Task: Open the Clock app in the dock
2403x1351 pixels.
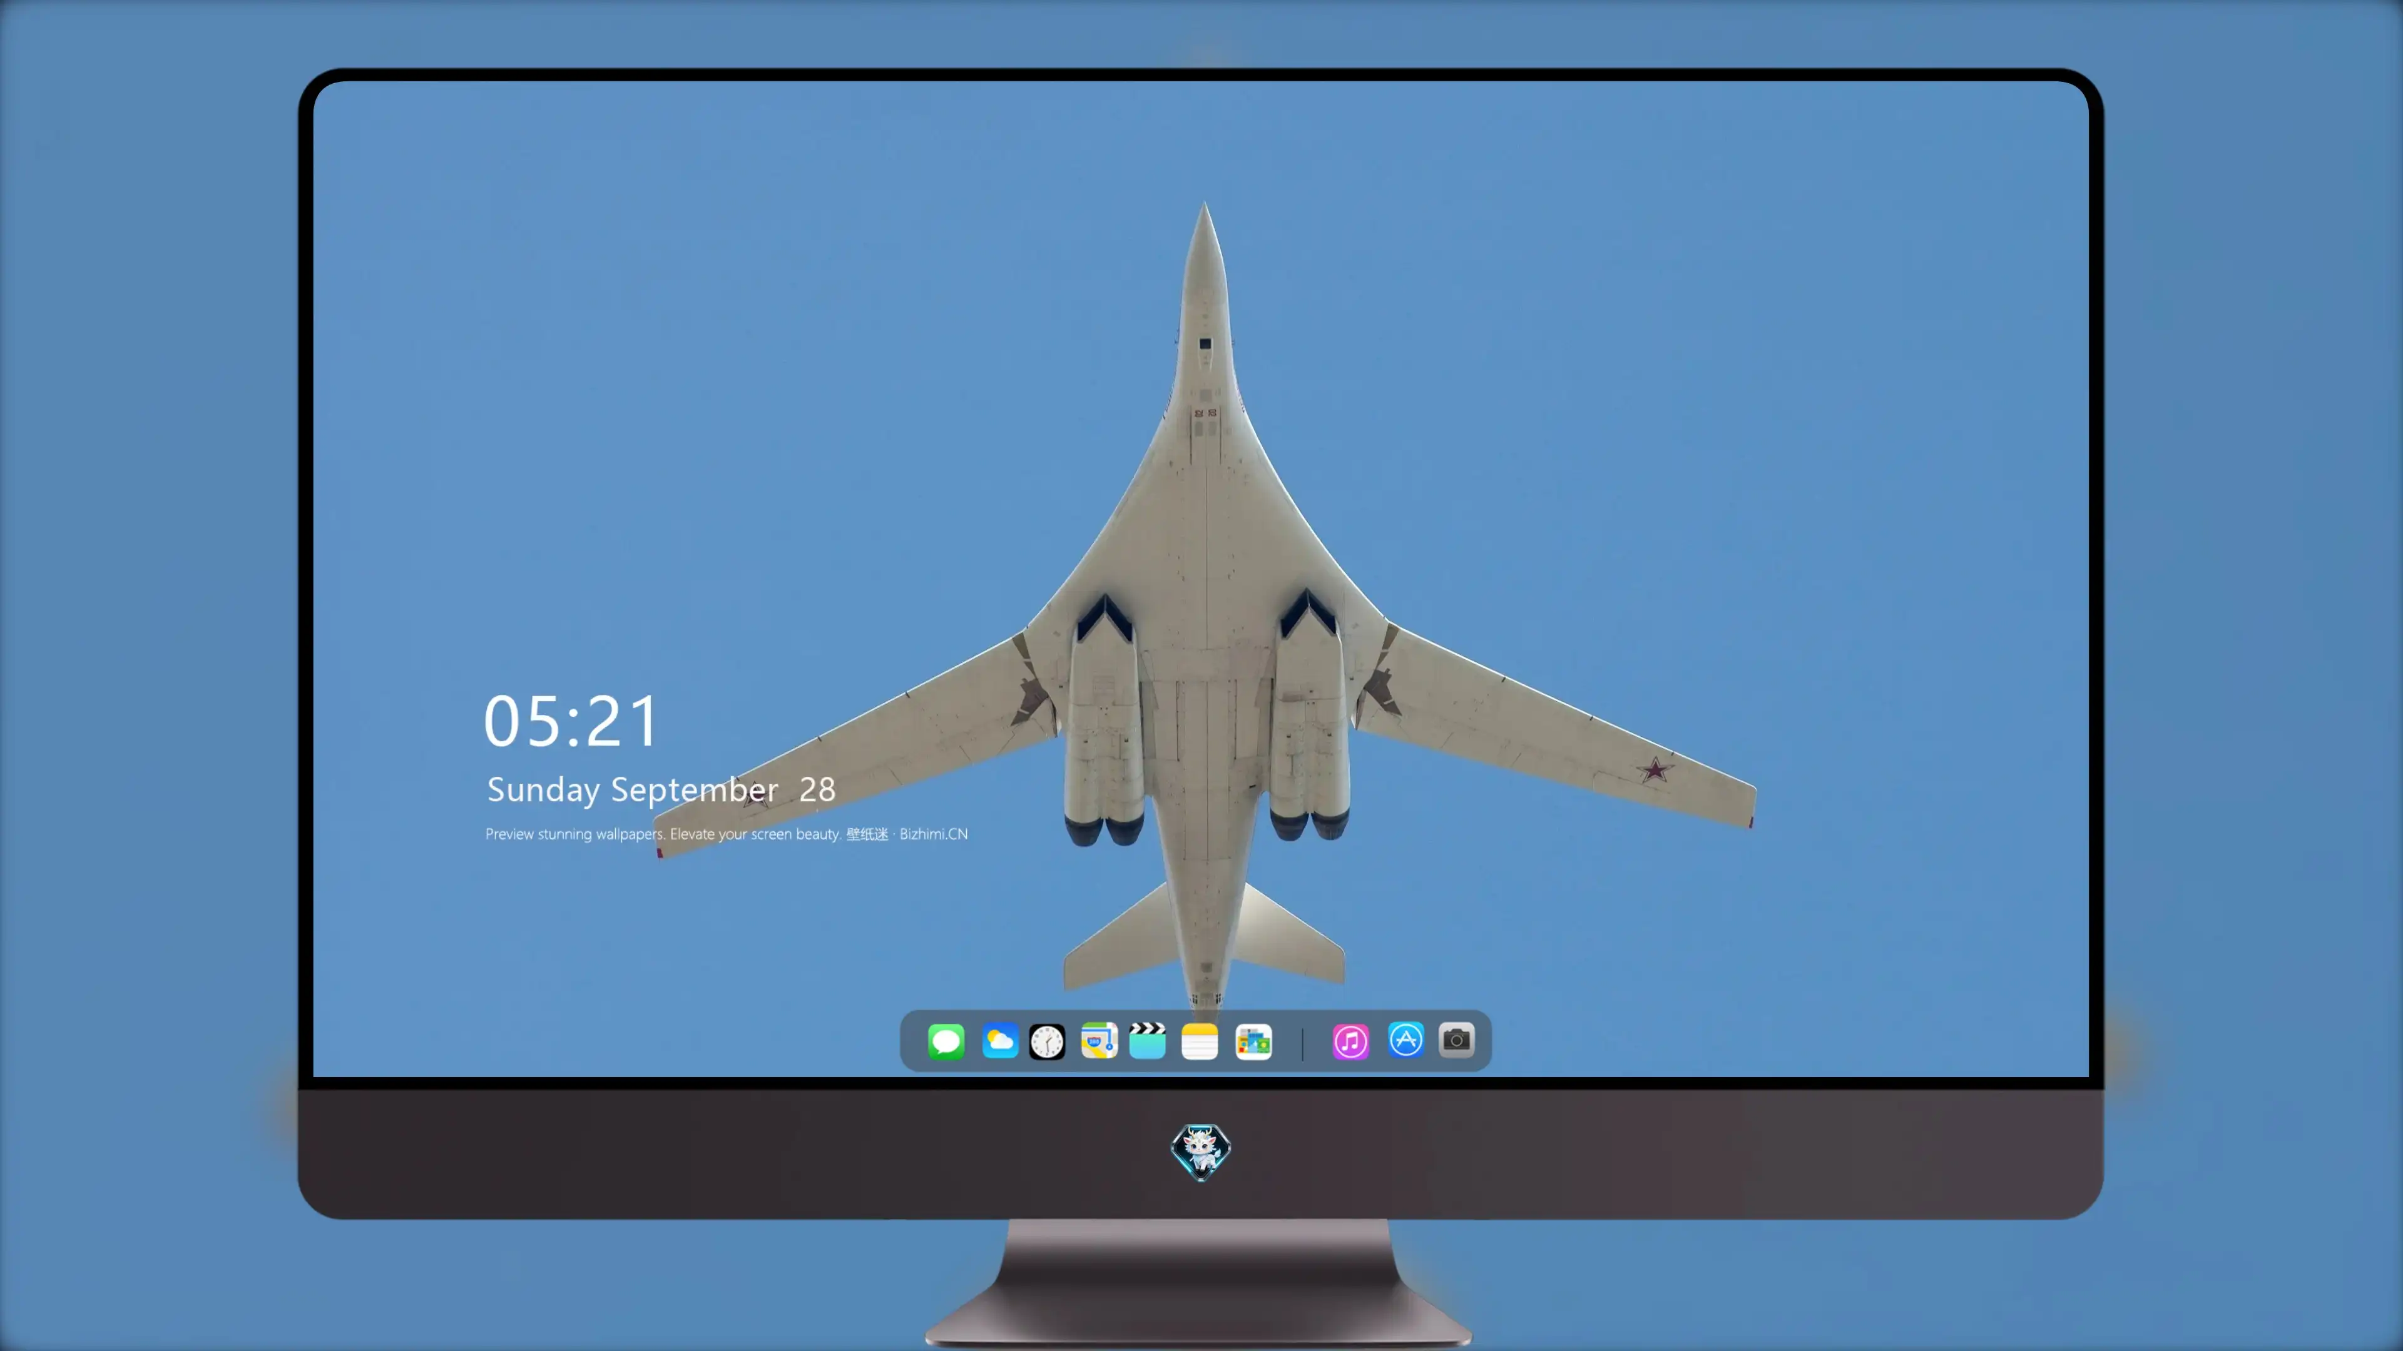Action: pos(1047,1041)
